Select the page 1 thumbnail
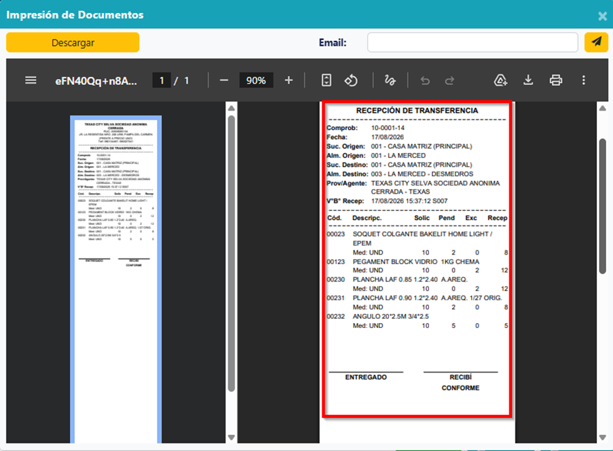 point(116,279)
